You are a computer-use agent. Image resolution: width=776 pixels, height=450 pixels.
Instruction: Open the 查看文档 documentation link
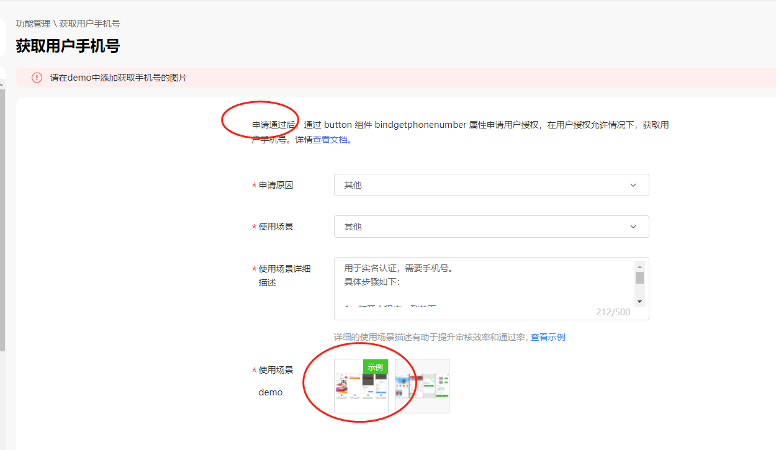[x=330, y=140]
